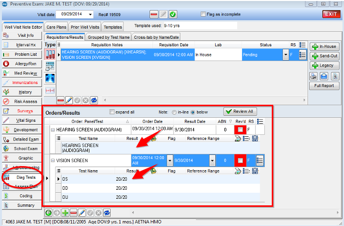Remove order with red minus at bottom toolbar

pos(73,213)
